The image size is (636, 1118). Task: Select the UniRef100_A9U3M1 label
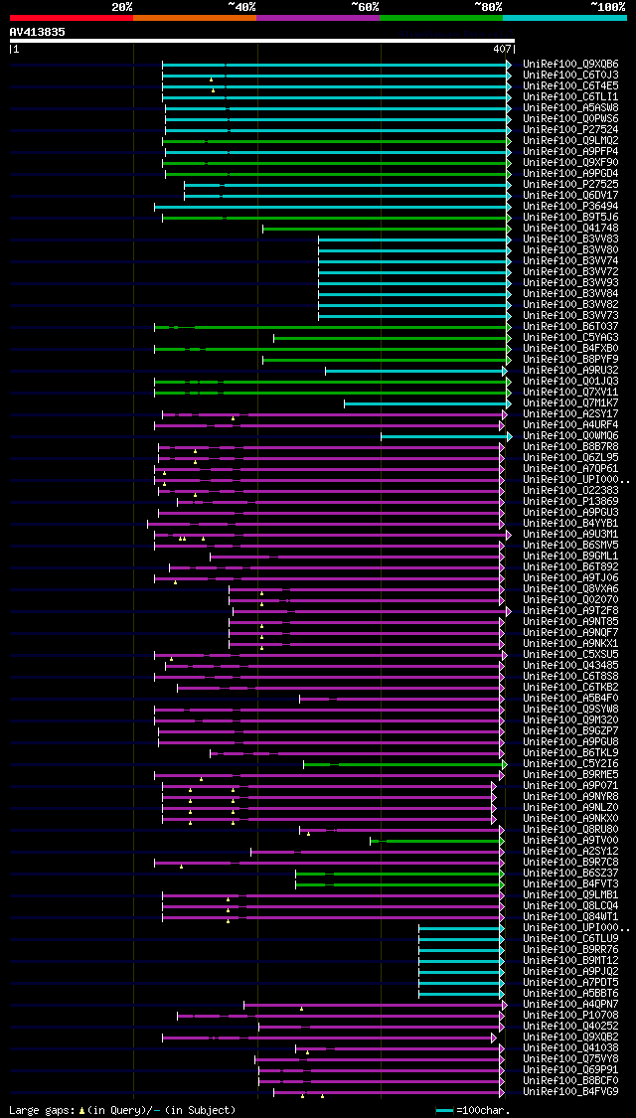pyautogui.click(x=570, y=534)
